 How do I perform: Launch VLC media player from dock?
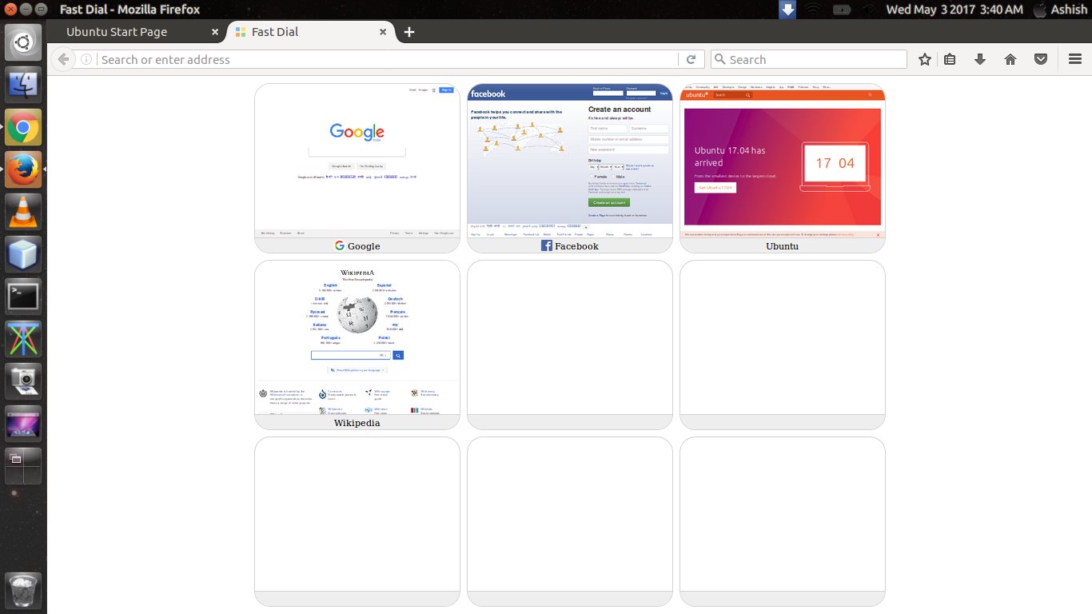23,212
